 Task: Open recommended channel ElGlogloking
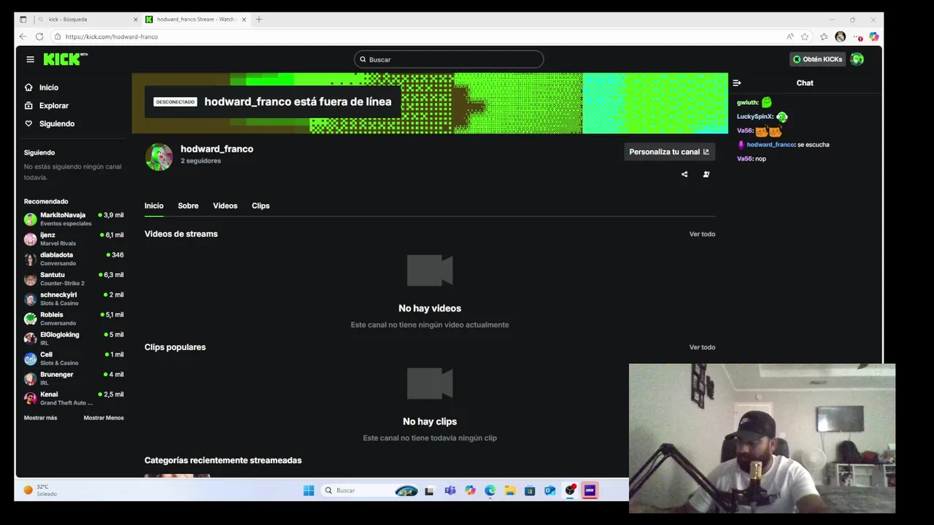click(x=74, y=338)
